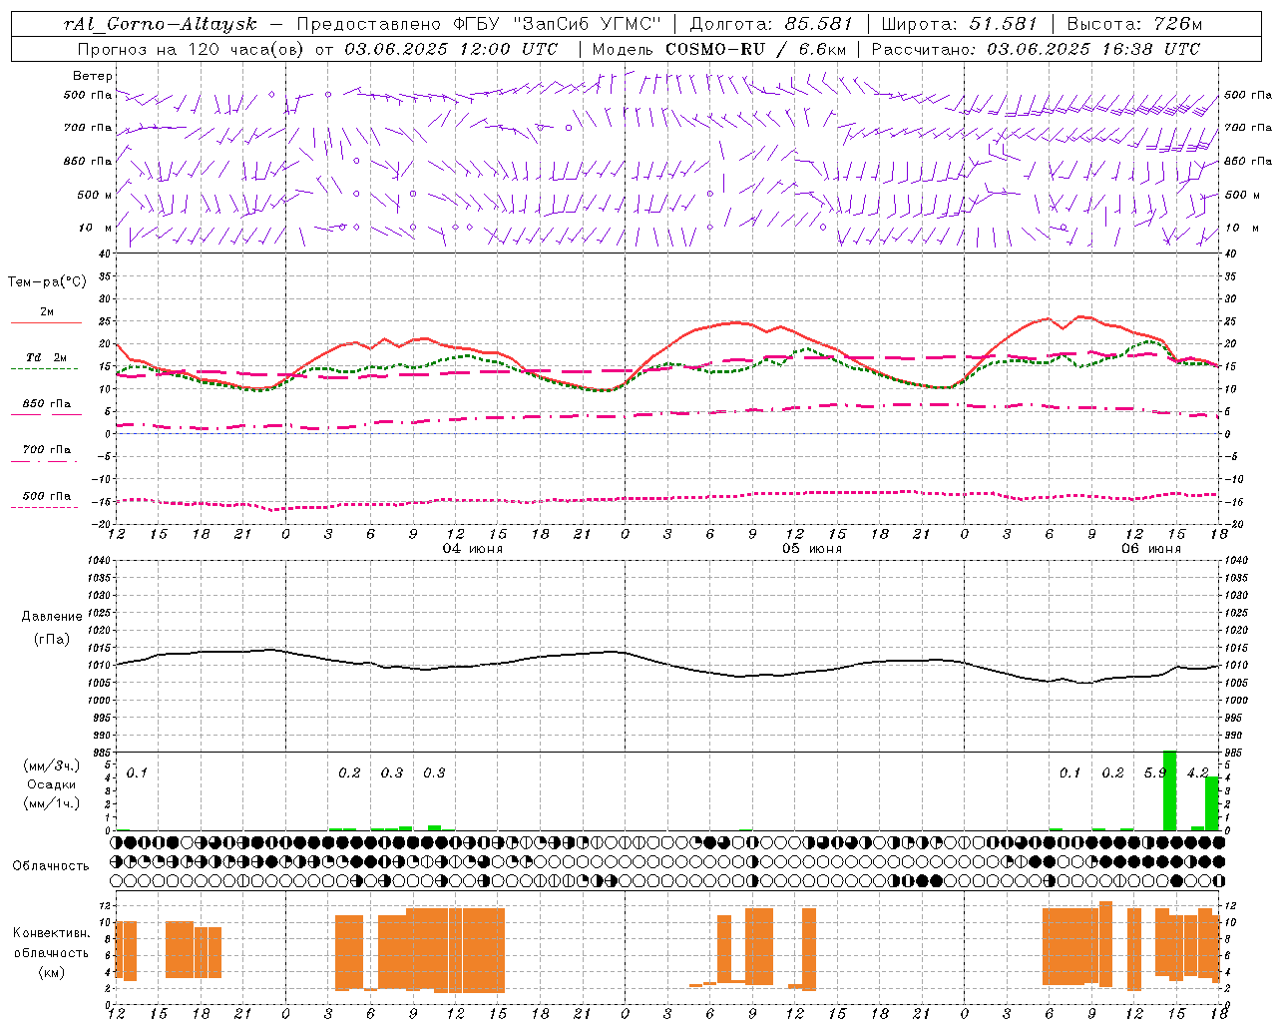Click the 2м red line legend entry
This screenshot has height=1022, width=1277.
click(x=46, y=316)
